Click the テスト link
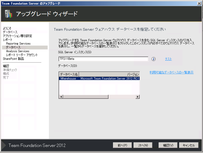203x153 pixels. click(168, 59)
